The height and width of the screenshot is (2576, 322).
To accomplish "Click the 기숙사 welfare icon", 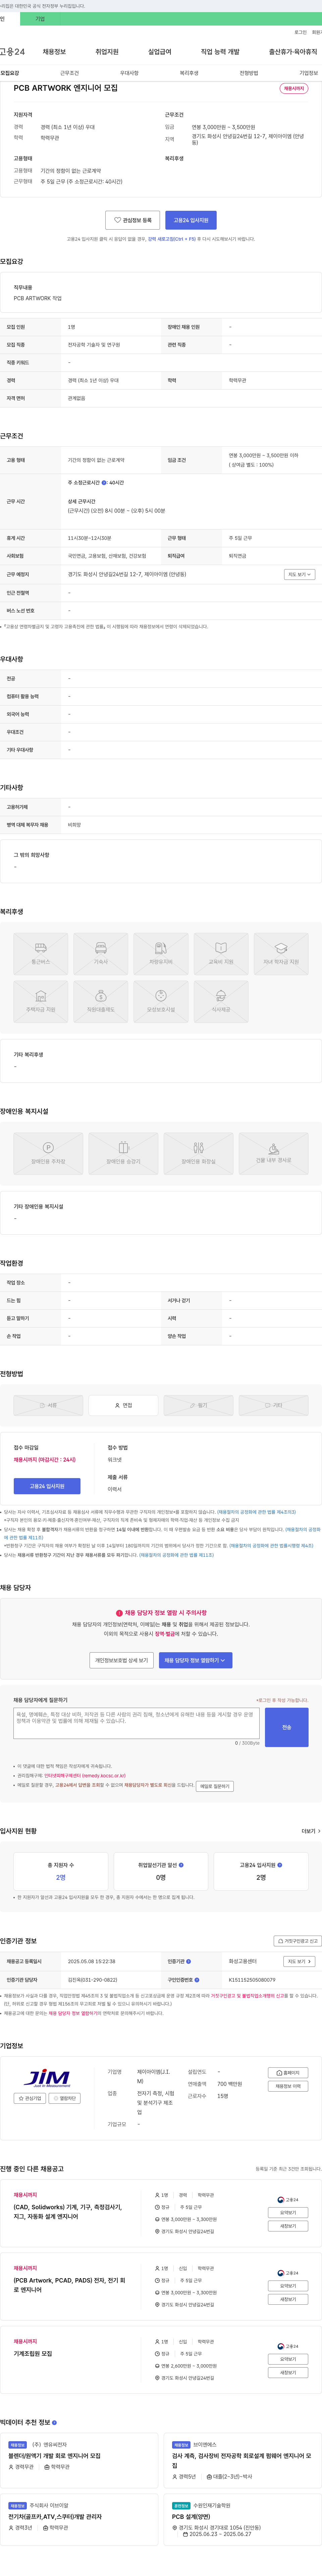I will pyautogui.click(x=101, y=954).
